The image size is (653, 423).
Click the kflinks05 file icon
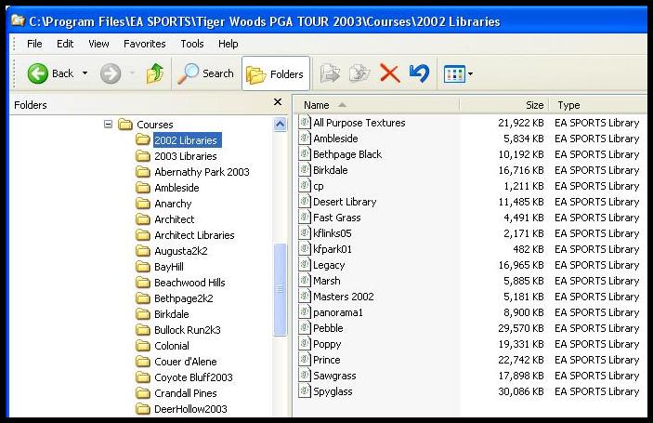coord(305,233)
